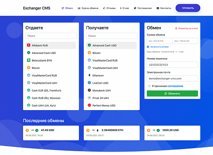The width and height of the screenshot is (213, 155).
Task: Select Ethereum text in Получаете
Action: click(x=98, y=76)
